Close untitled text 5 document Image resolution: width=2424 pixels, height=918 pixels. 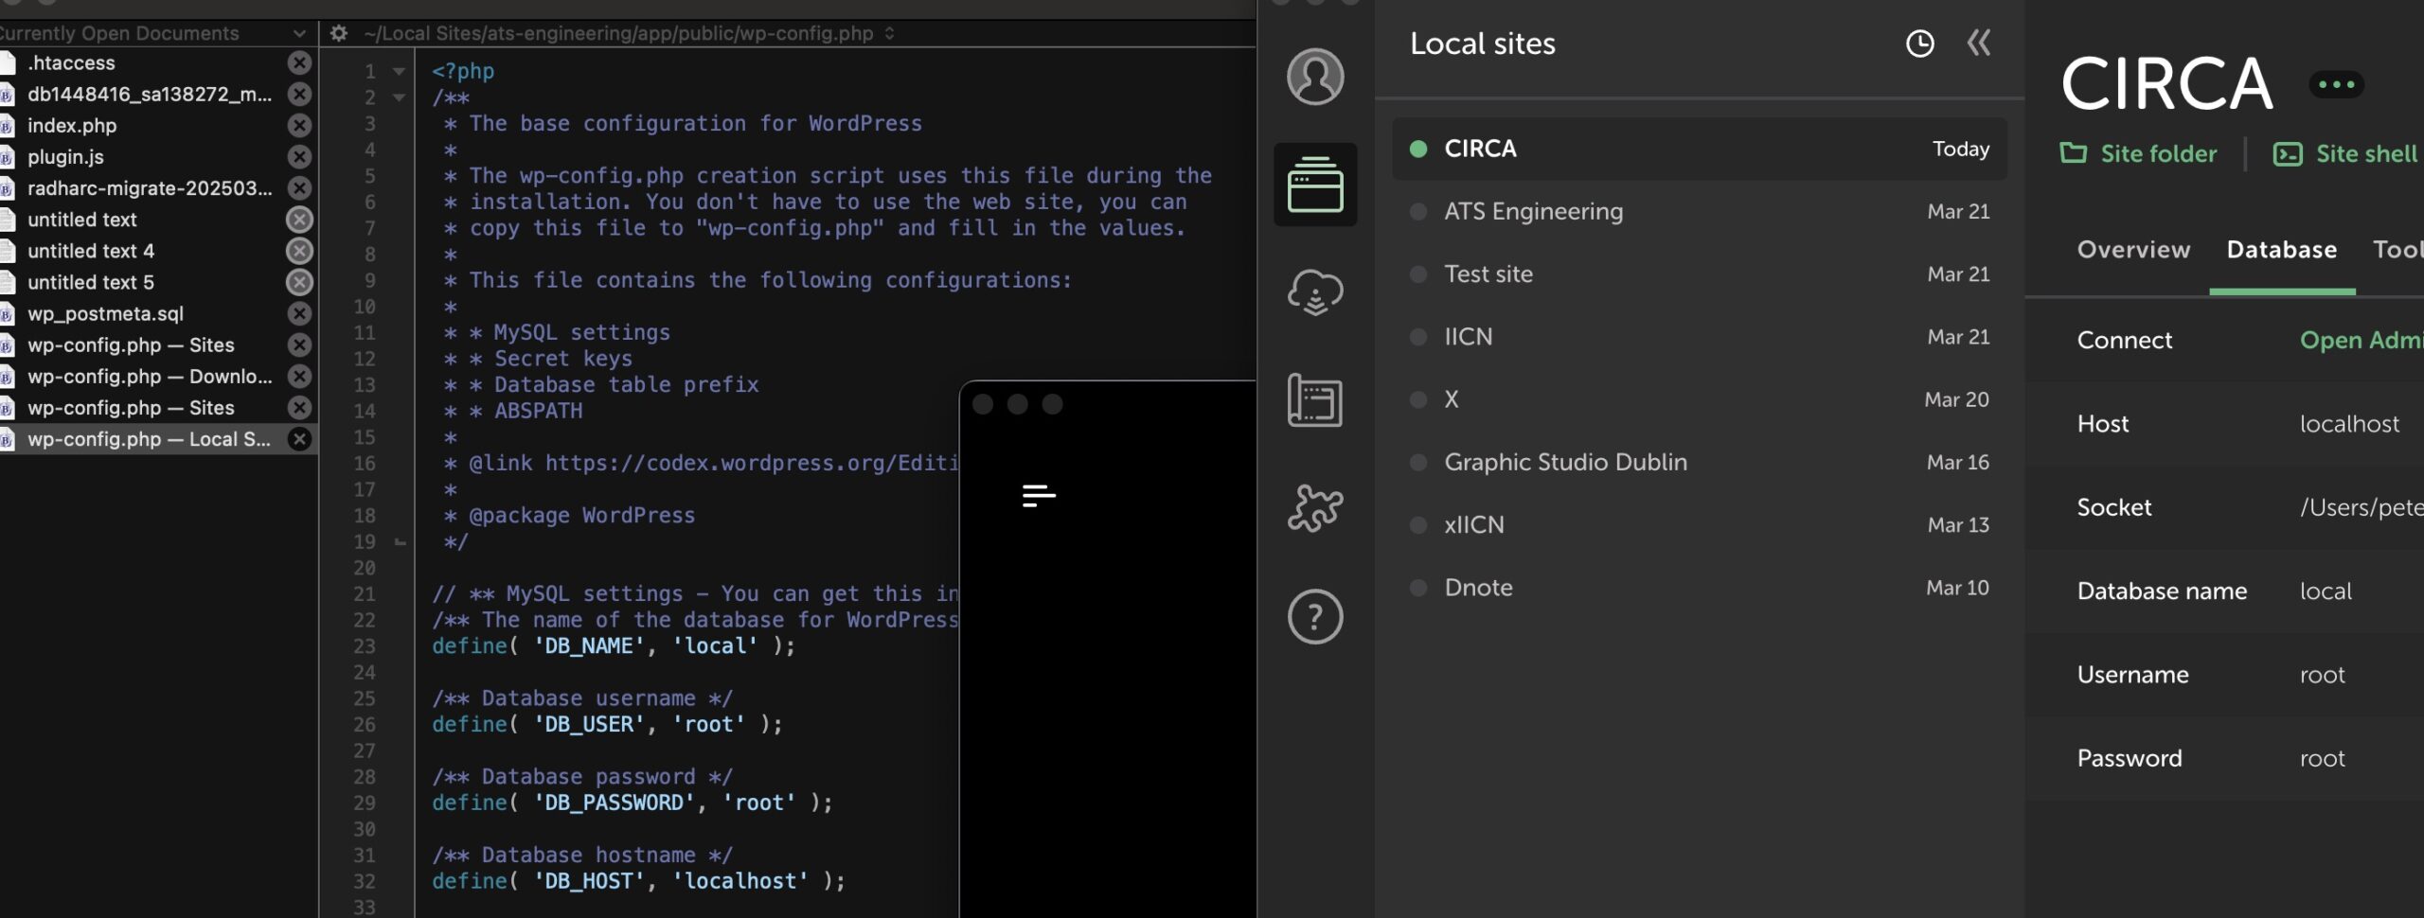[x=299, y=282]
